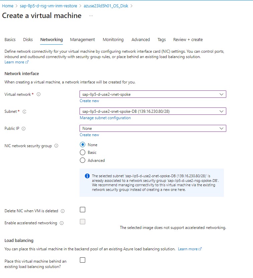Open the more options ellipsis beside page title
This screenshot has height=278, width=253.
[x=91, y=16]
